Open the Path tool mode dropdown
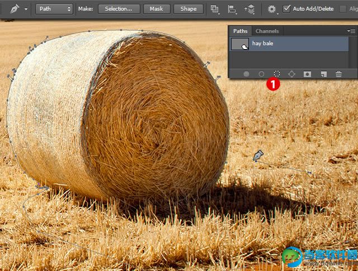This screenshot has width=358, height=271. pyautogui.click(x=55, y=9)
